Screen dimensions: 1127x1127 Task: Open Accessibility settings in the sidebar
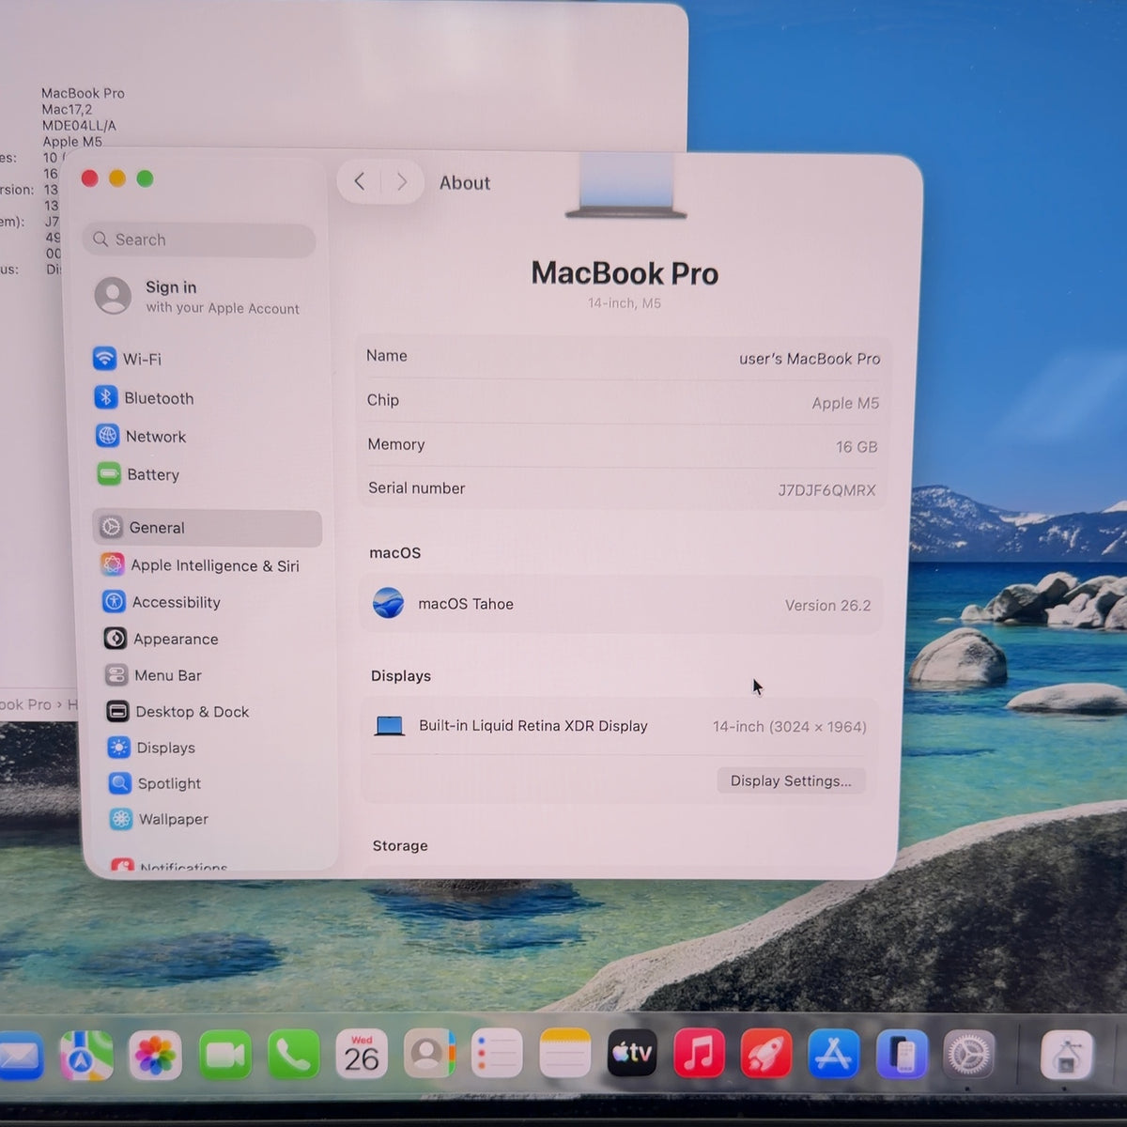coord(162,602)
